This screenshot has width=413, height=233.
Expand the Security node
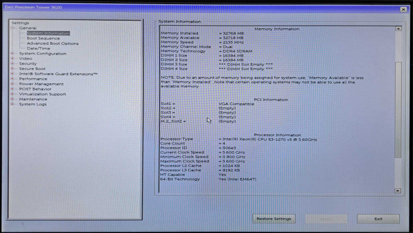click(x=12, y=63)
